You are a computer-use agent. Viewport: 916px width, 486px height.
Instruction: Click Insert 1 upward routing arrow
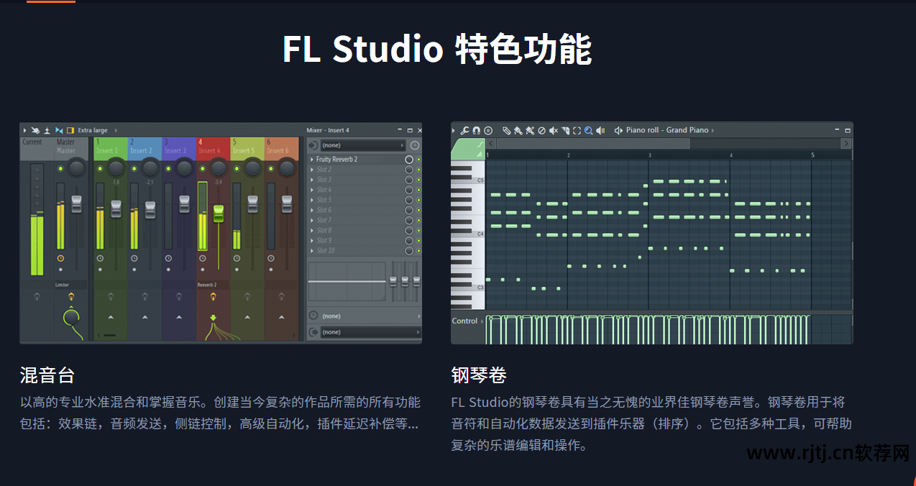[111, 317]
